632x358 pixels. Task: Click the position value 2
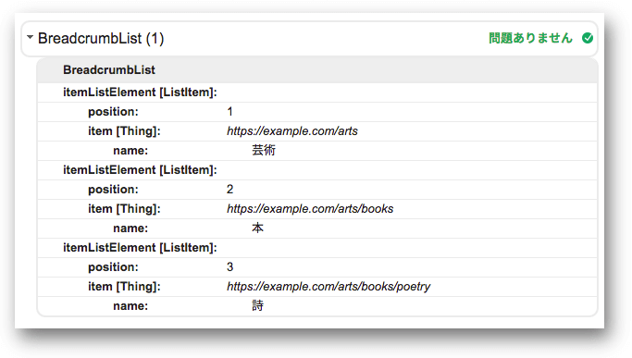229,190
